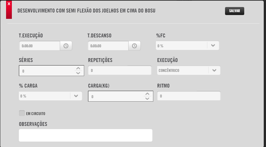Click into the Repetições field
The width and height of the screenshot is (266, 147).
120,70
